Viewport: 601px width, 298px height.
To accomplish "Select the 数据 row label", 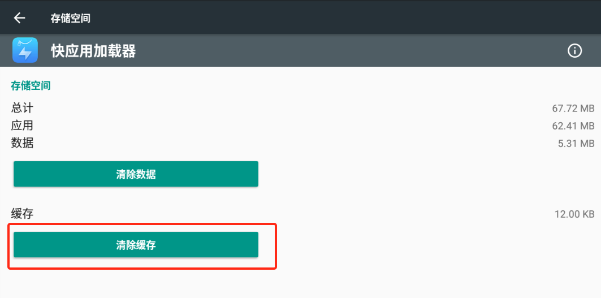I will (23, 143).
